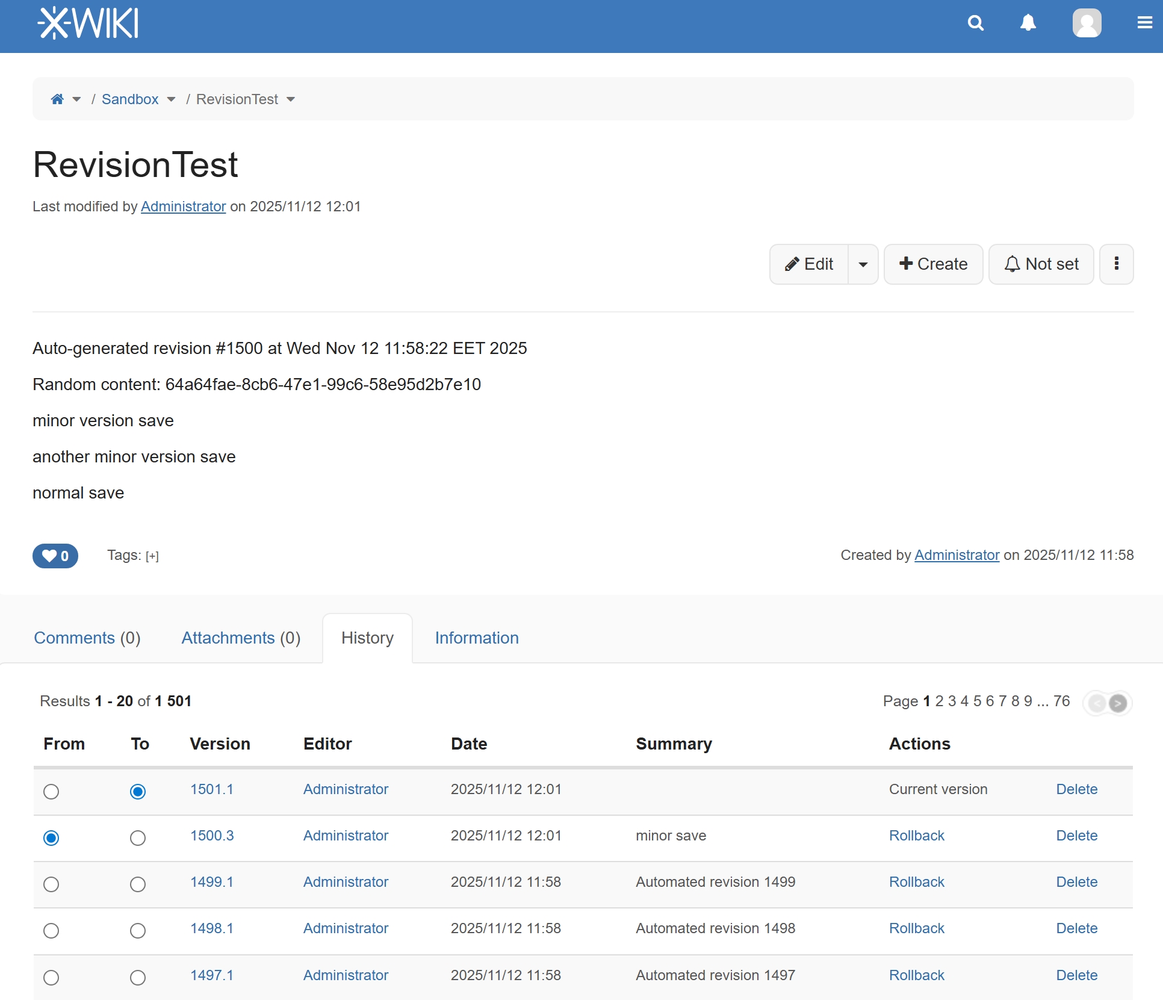
Task: Click the heart like button
Action: pyautogui.click(x=55, y=556)
